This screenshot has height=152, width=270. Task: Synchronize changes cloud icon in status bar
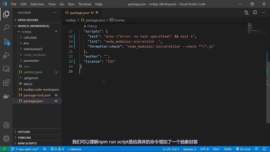point(44,149)
